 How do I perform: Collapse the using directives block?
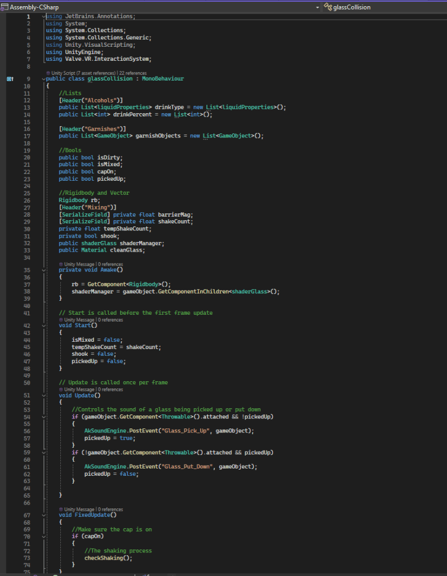tap(43, 16)
